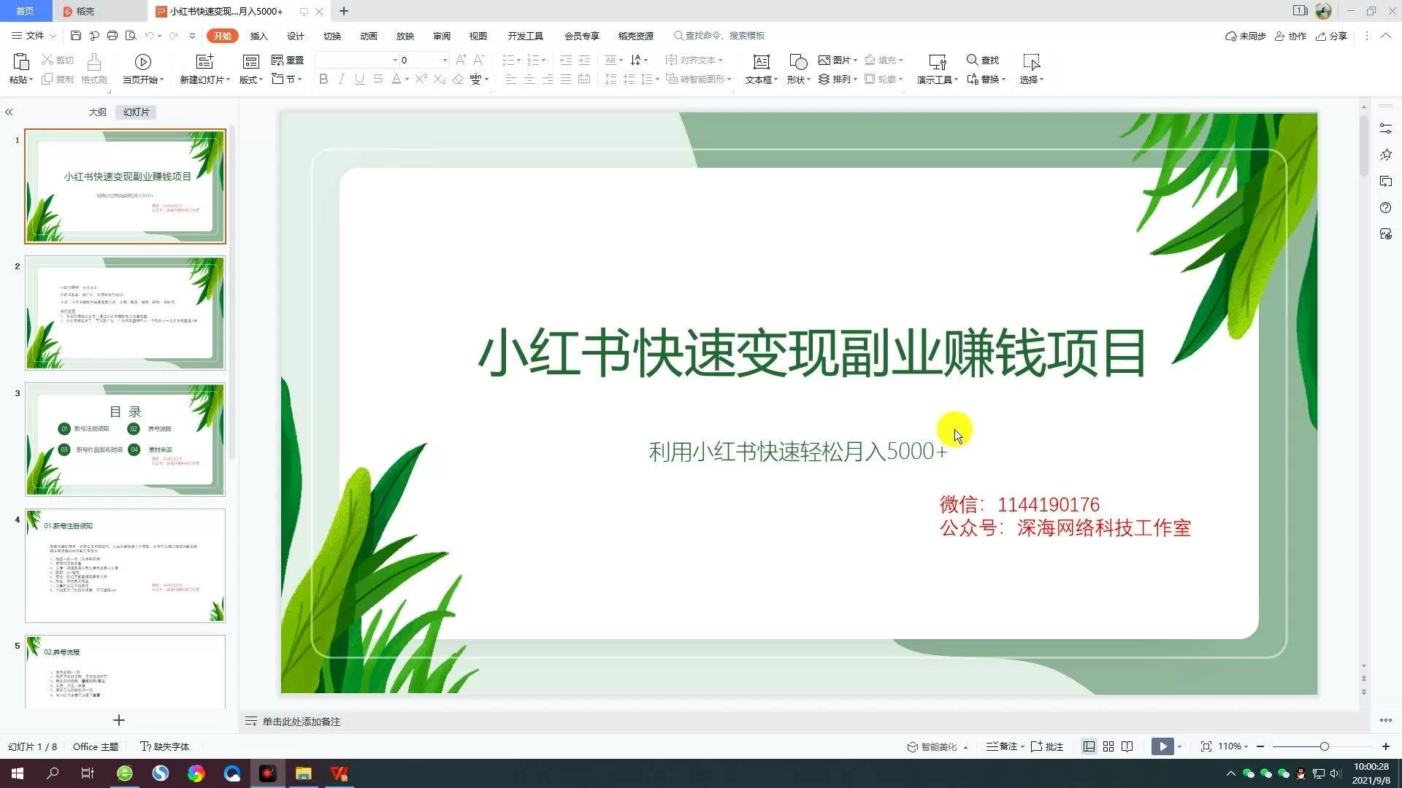Click the 缺失字体 missing fonts button
The height and width of the screenshot is (788, 1402).
[x=165, y=746]
